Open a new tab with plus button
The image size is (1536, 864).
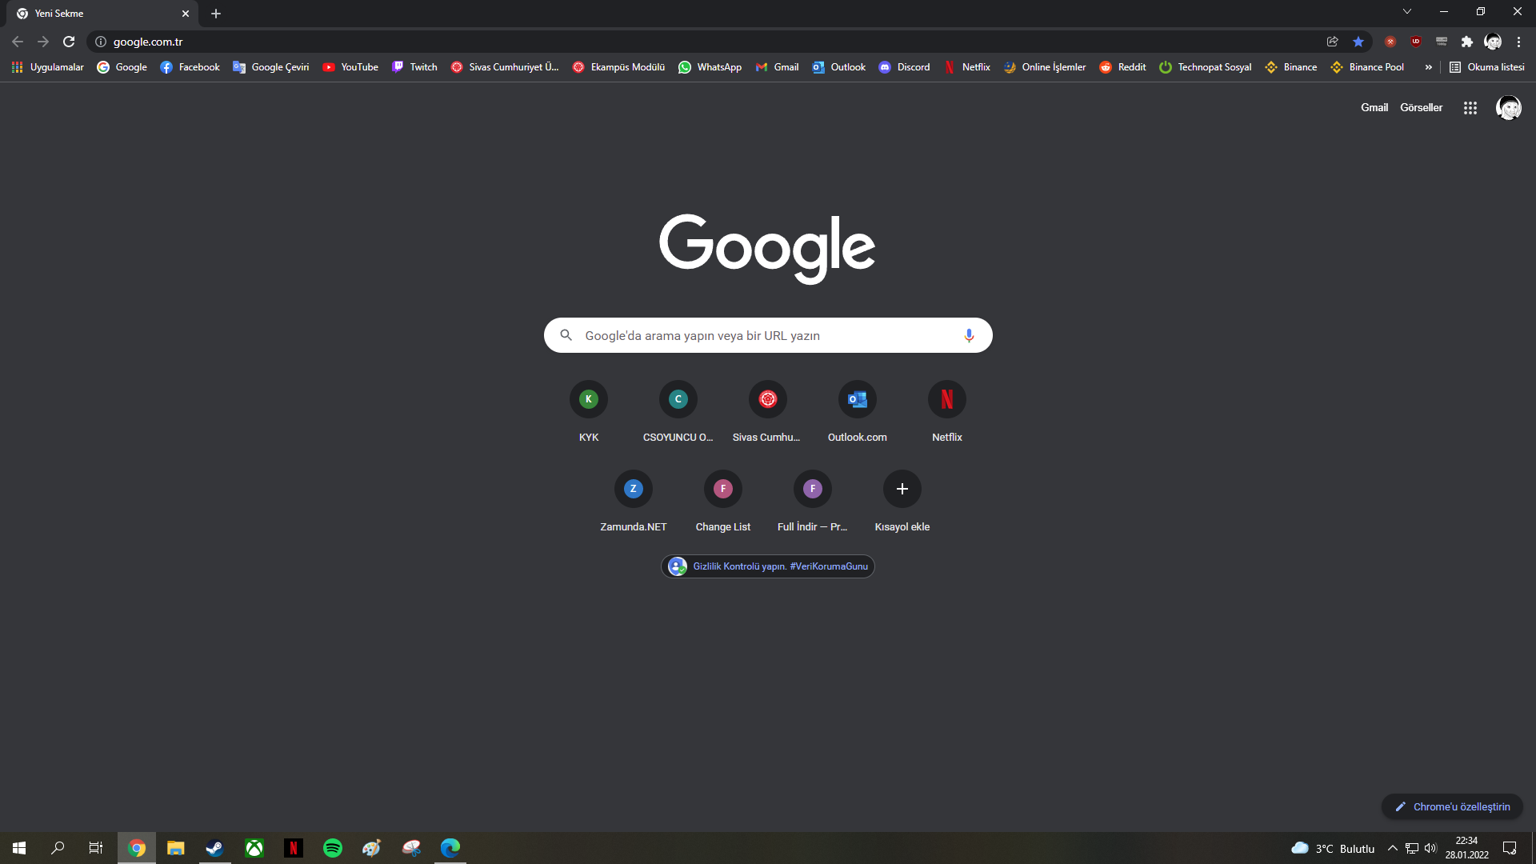click(x=216, y=14)
